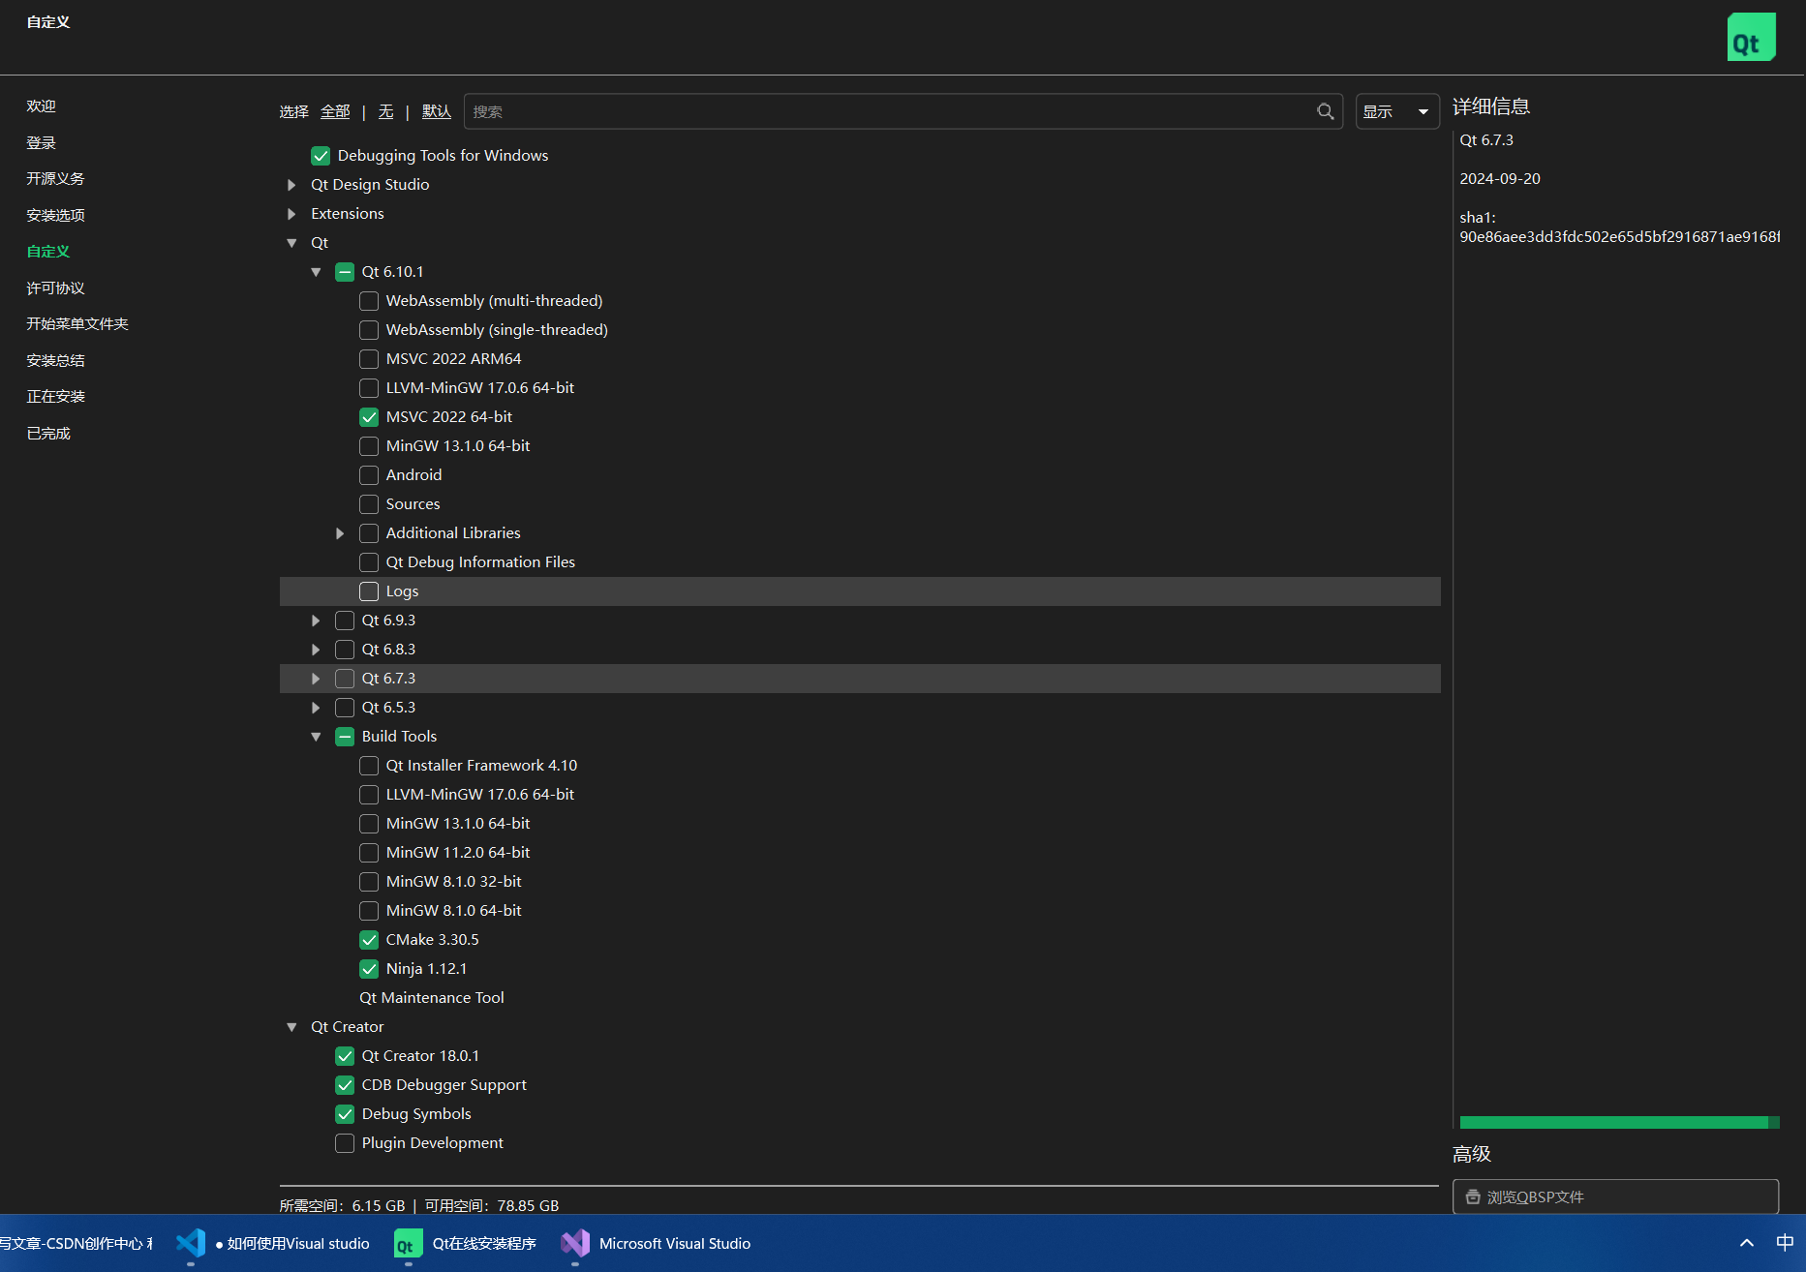Check the Qt 6.7.3 checkbox
Screen dimensions: 1806x1272
(x=345, y=679)
